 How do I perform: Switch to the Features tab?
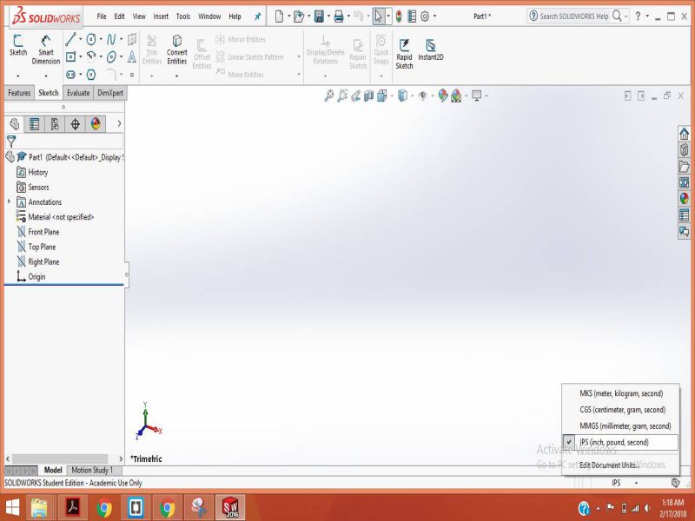point(19,93)
